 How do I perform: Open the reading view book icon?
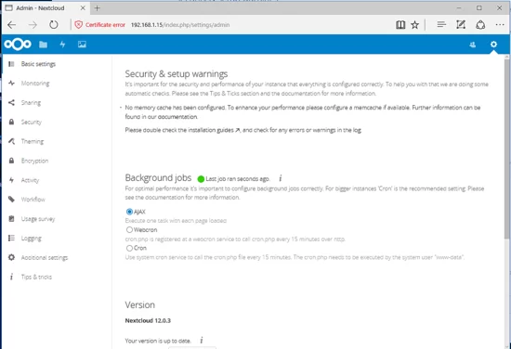(x=400, y=25)
